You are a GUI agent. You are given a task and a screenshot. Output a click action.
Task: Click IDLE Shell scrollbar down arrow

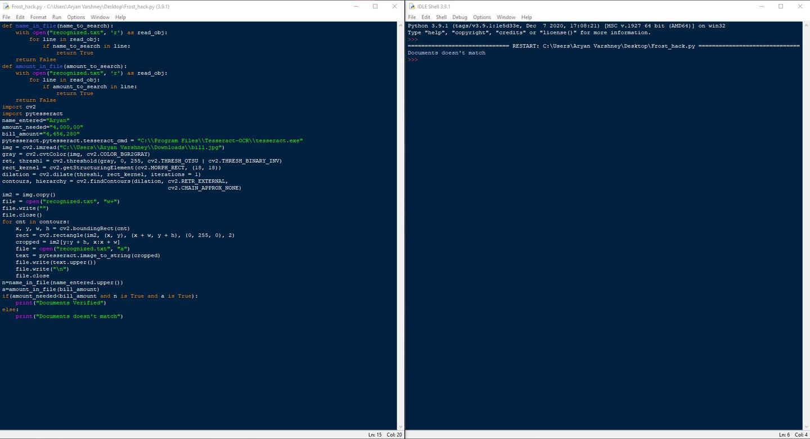(x=806, y=427)
